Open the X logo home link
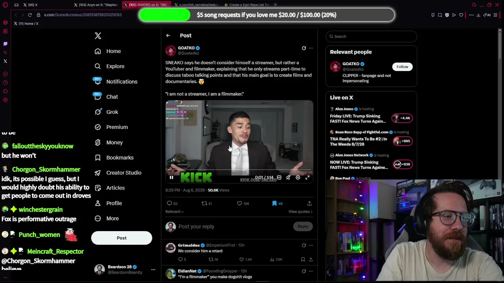The width and height of the screenshot is (504, 283). click(x=98, y=36)
